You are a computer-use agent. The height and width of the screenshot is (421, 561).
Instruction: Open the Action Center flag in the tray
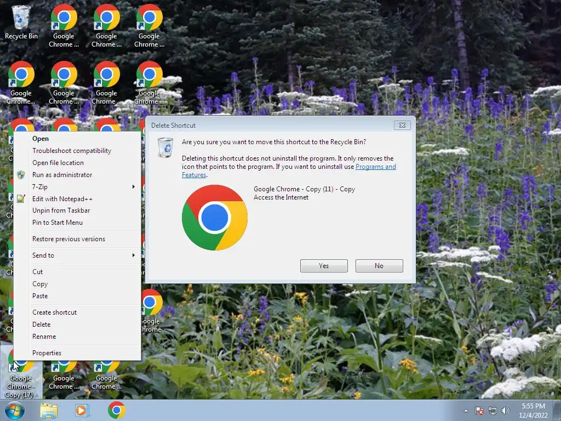(479, 411)
